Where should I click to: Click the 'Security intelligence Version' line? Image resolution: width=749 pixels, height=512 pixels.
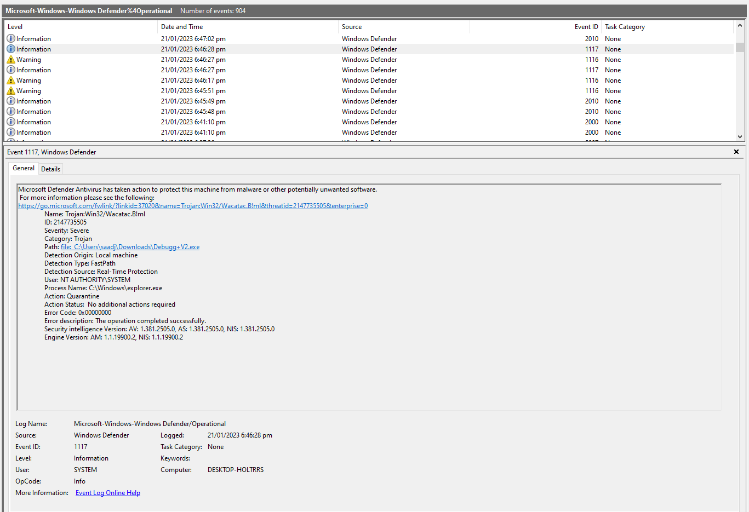pyautogui.click(x=159, y=329)
